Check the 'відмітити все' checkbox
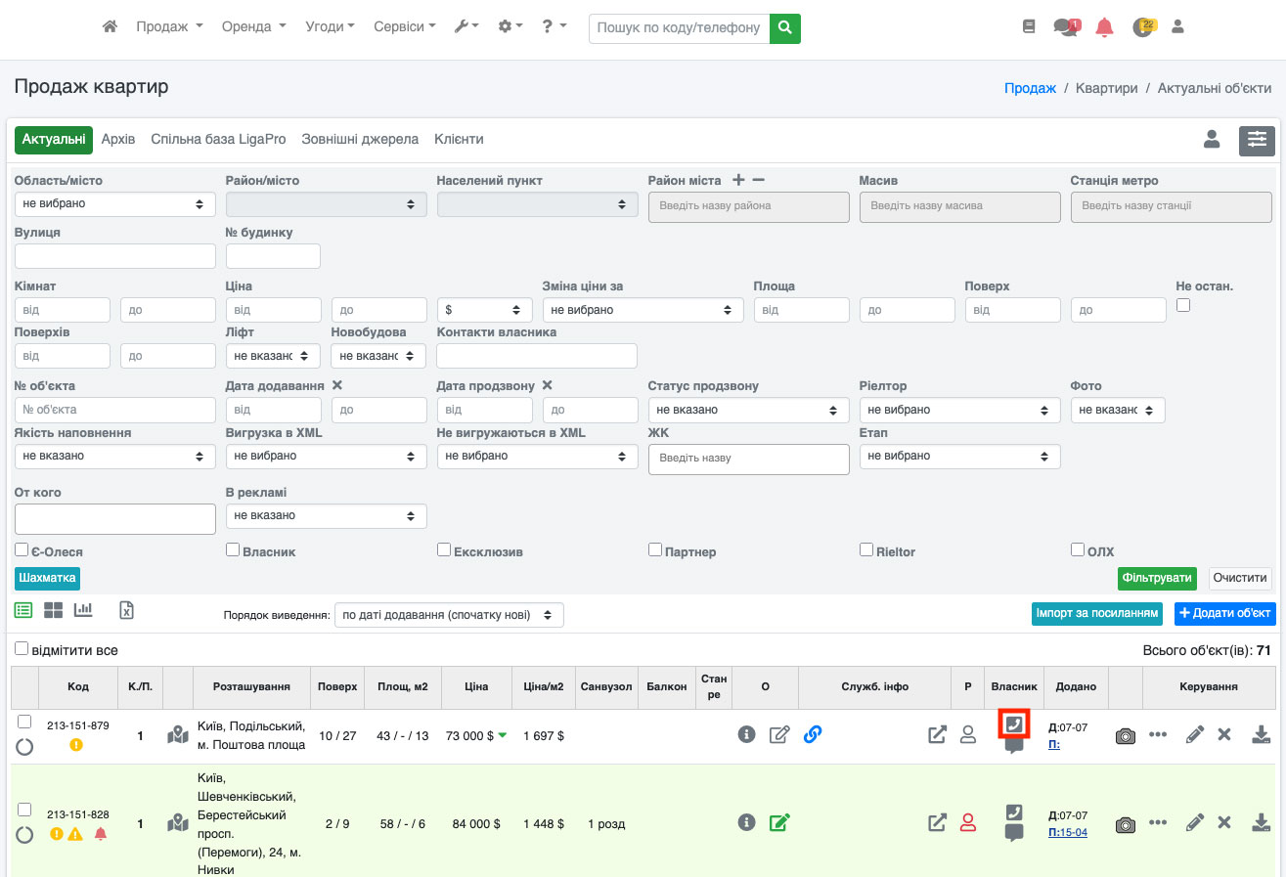 pyautogui.click(x=22, y=649)
